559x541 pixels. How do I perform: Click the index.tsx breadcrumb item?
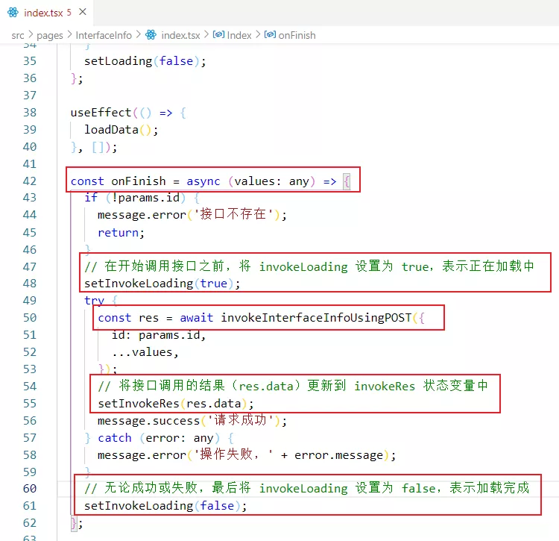[x=180, y=35]
